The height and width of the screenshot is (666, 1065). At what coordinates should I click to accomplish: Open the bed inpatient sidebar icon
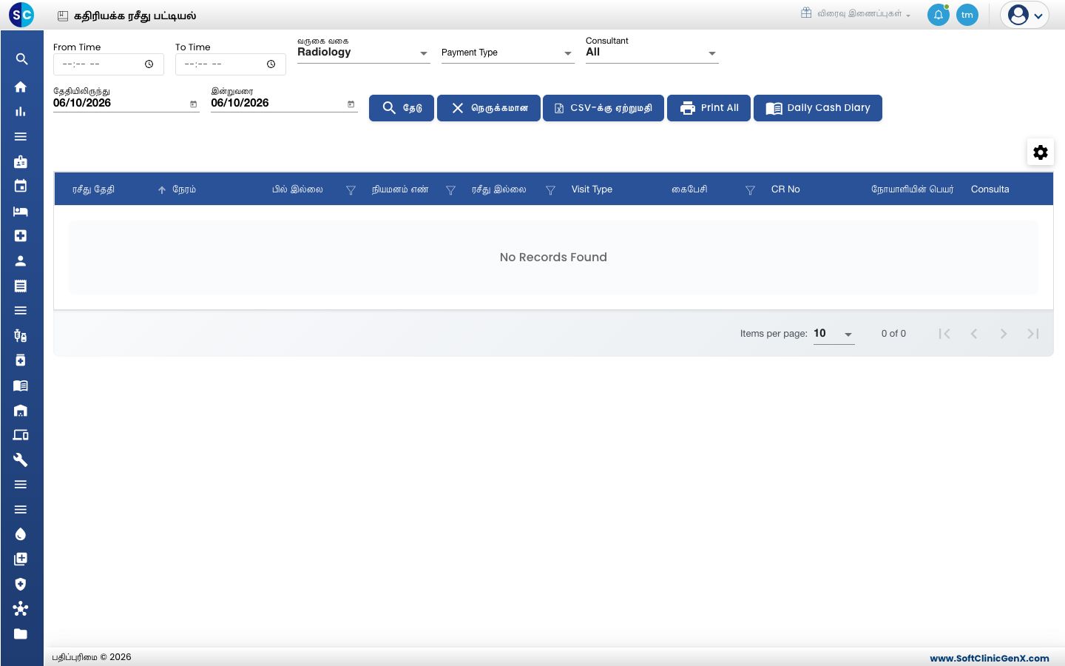tap(21, 211)
